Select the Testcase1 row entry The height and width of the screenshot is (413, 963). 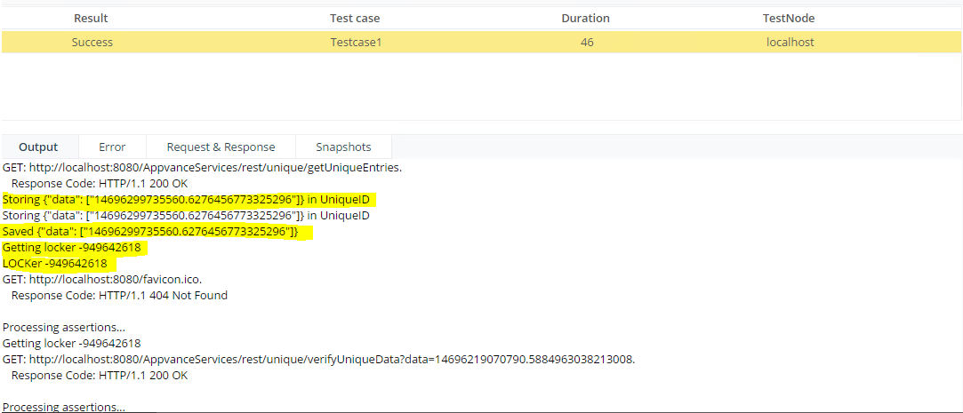pyautogui.click(x=356, y=43)
